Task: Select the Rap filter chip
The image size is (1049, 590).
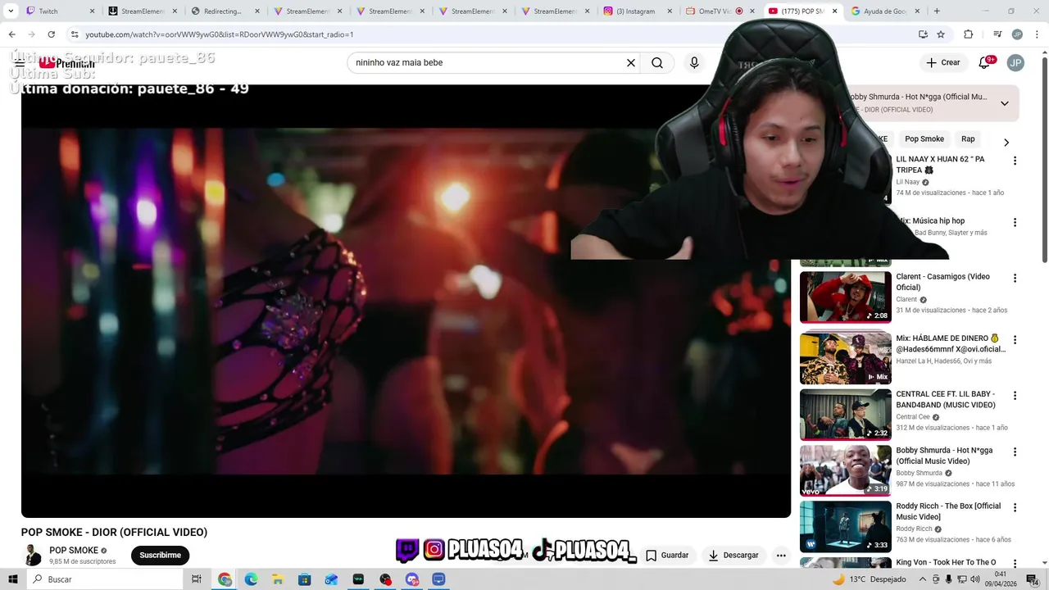Action: (968, 139)
